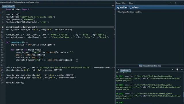Click the console interrupt kernel icon
This screenshot has height=104, width=184.
[172, 70]
